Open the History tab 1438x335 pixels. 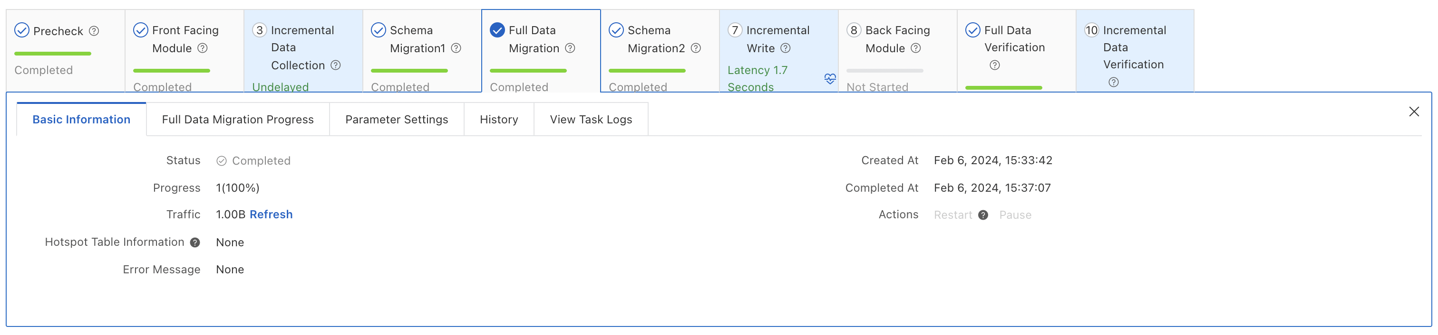498,119
